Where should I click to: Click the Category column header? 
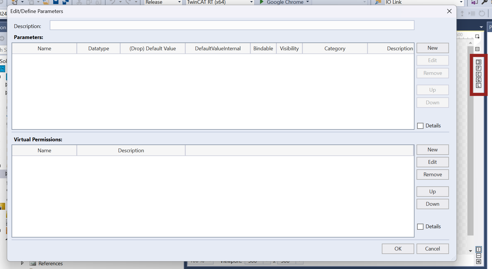click(335, 49)
